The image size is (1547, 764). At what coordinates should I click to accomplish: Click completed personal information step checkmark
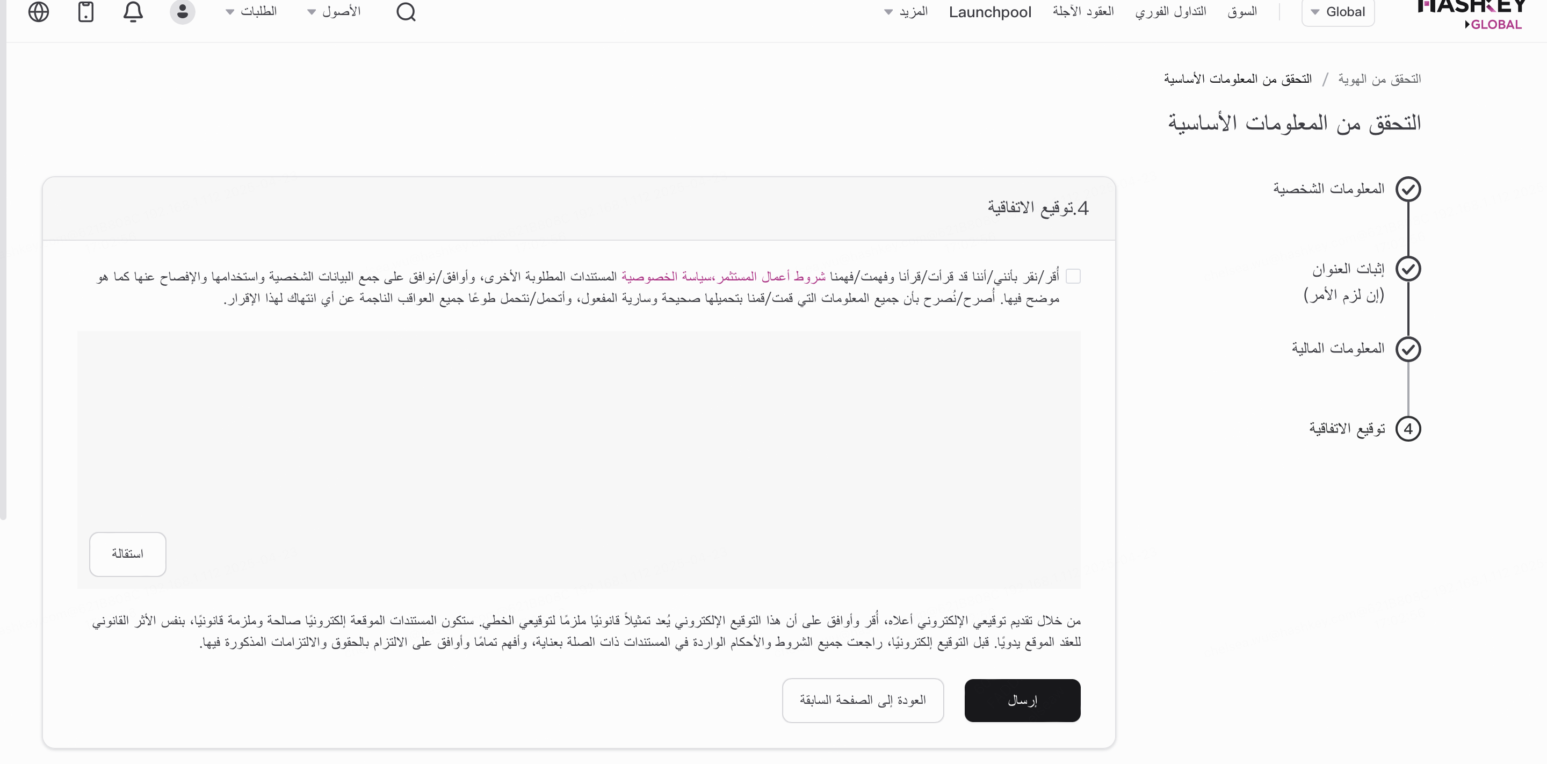click(1408, 189)
